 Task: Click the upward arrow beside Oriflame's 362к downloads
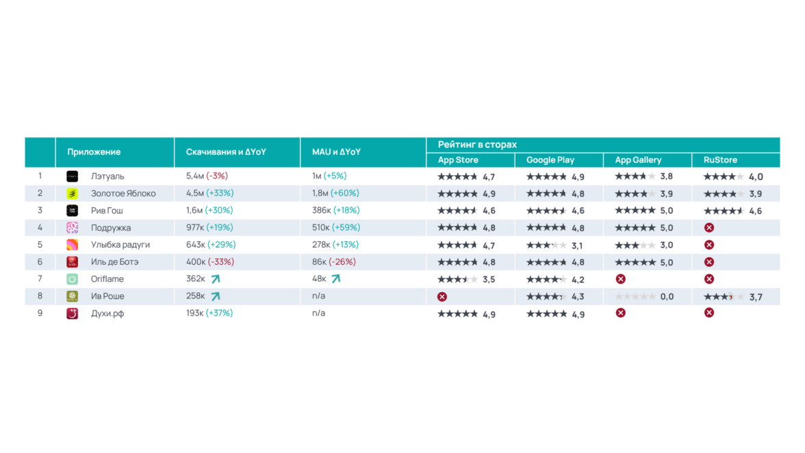216,279
